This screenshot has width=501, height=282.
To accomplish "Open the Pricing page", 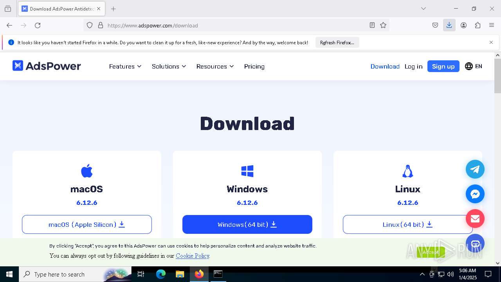I will 254,66.
